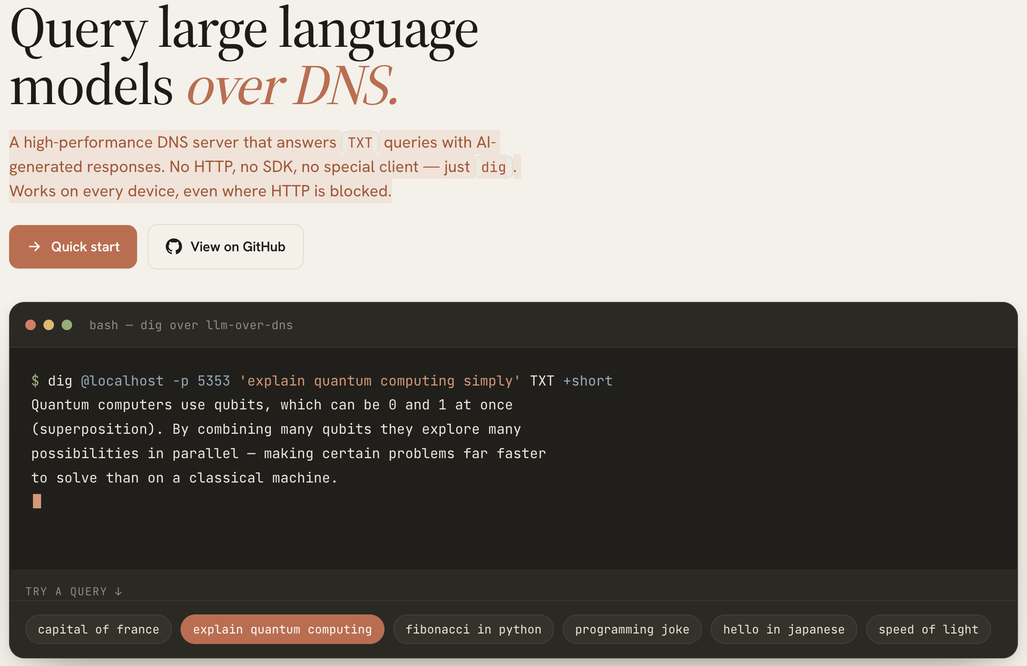Click the GitHub octocat icon
Screen dimensions: 1027x666
click(174, 247)
